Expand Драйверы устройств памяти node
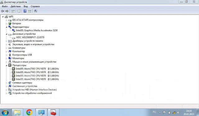Image resolution: width=199 pixels, height=116 pixels. coord(6,41)
